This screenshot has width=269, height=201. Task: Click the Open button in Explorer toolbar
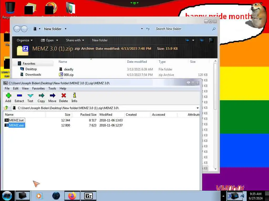[47, 40]
